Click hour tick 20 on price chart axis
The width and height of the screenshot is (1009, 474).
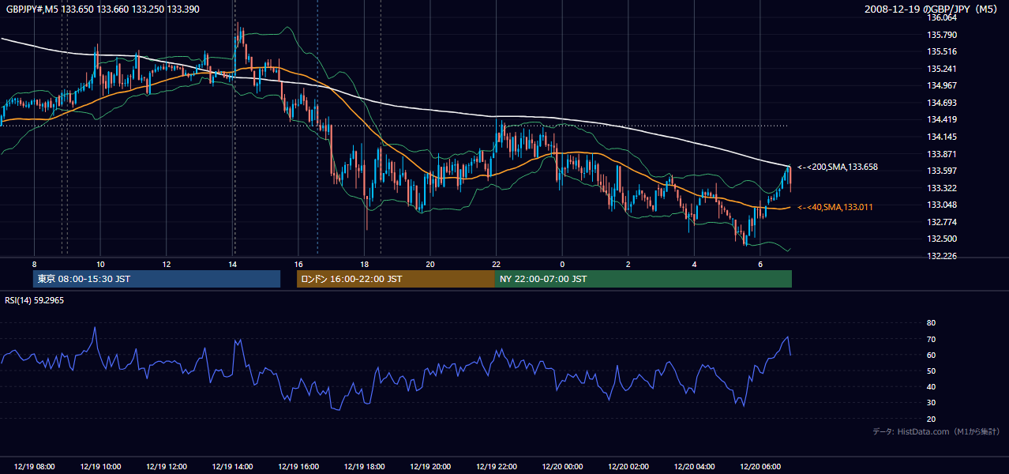click(429, 264)
